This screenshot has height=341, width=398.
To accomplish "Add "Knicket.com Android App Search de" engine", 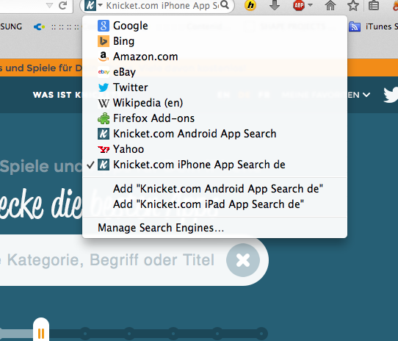I will click(214, 189).
